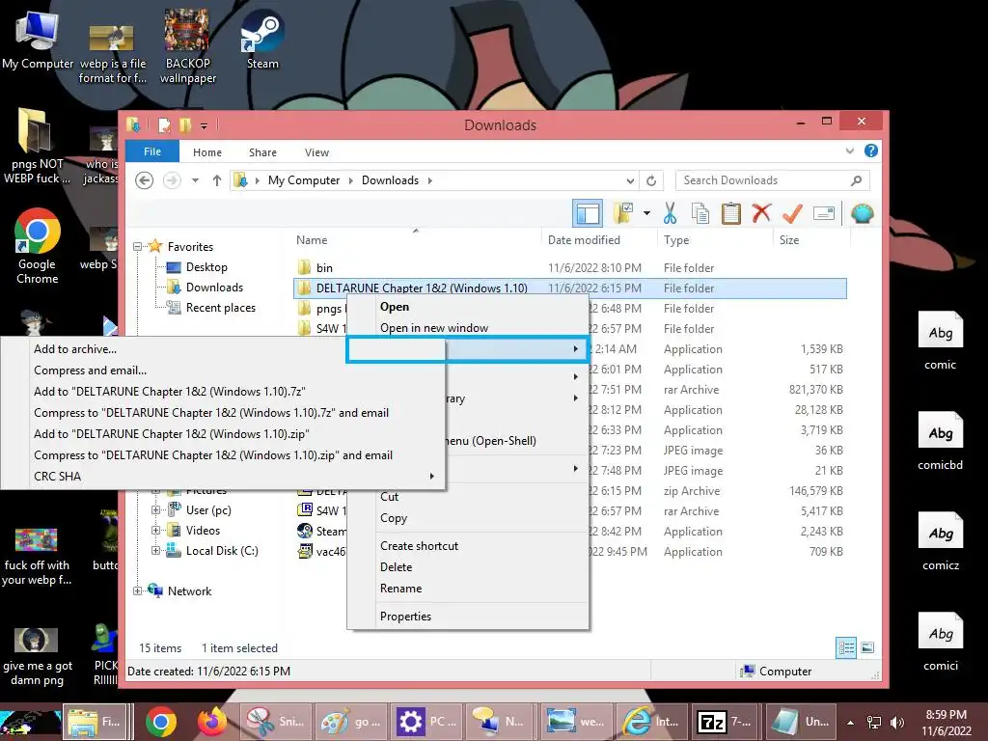Click the Copy toolbar icon
This screenshot has width=988, height=741.
click(700, 213)
